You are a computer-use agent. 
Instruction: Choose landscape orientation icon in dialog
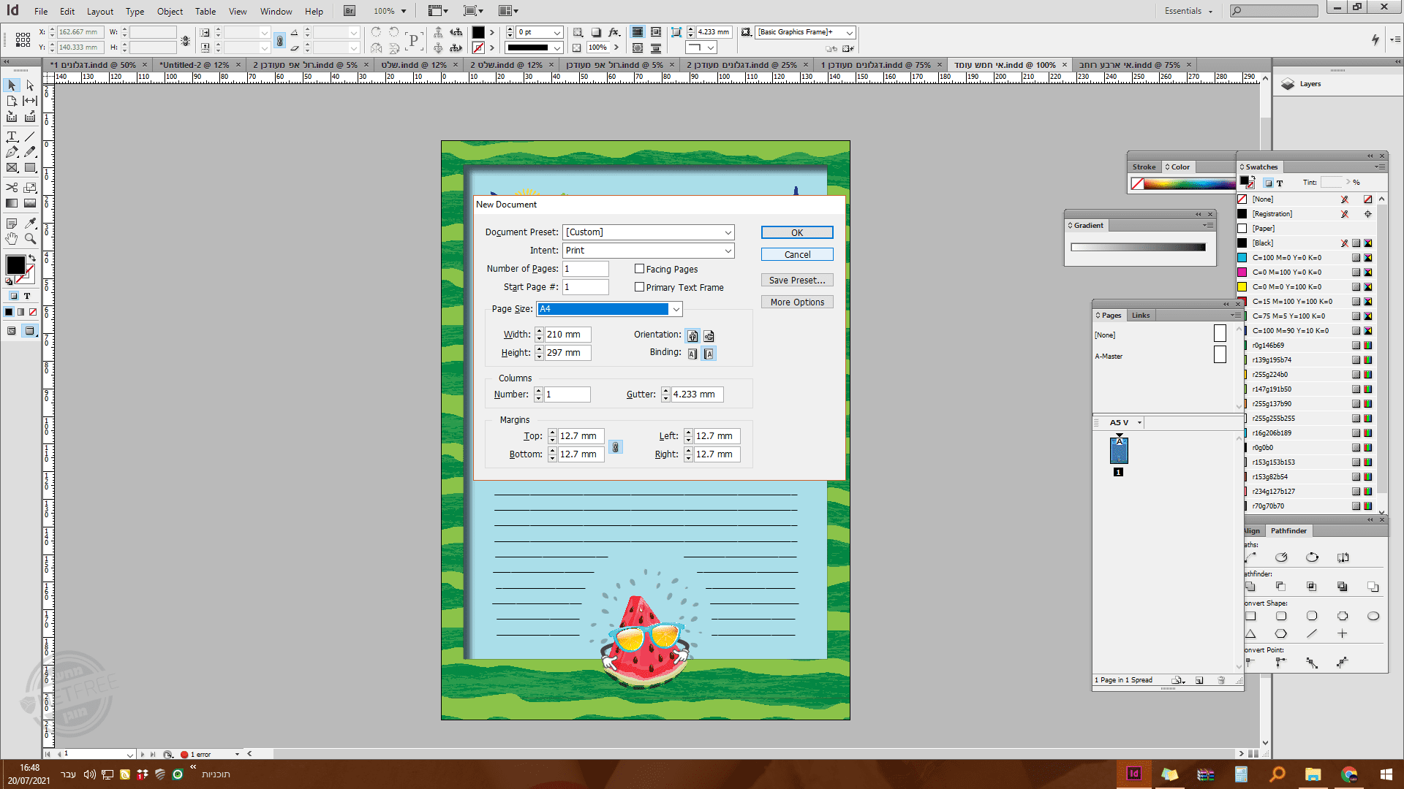pyautogui.click(x=709, y=336)
